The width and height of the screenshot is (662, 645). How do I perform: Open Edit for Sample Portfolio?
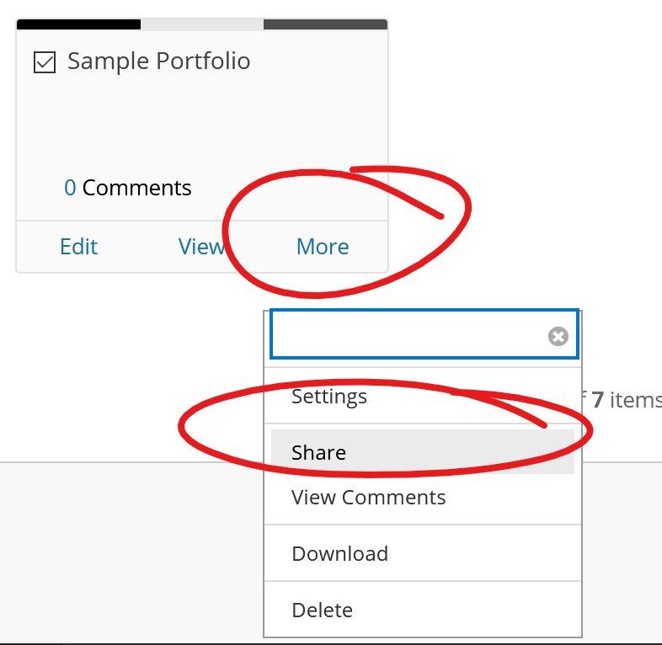point(79,247)
